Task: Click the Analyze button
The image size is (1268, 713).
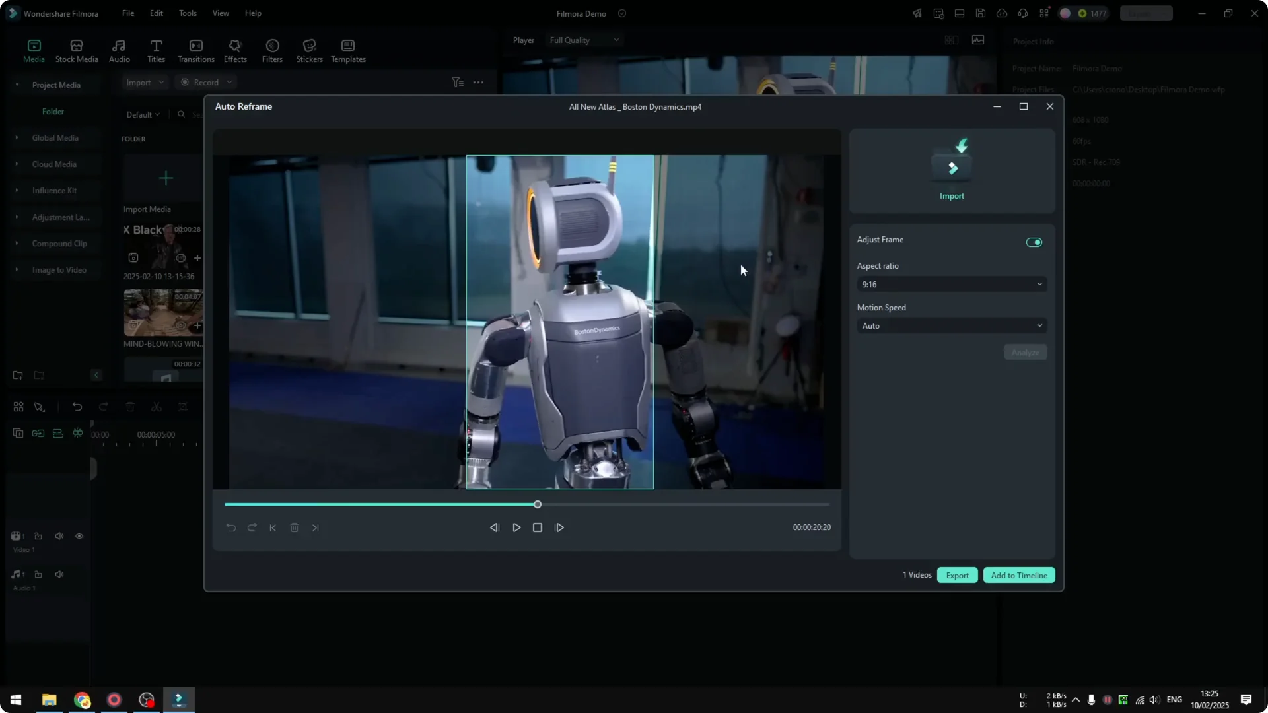Action: (x=1025, y=353)
